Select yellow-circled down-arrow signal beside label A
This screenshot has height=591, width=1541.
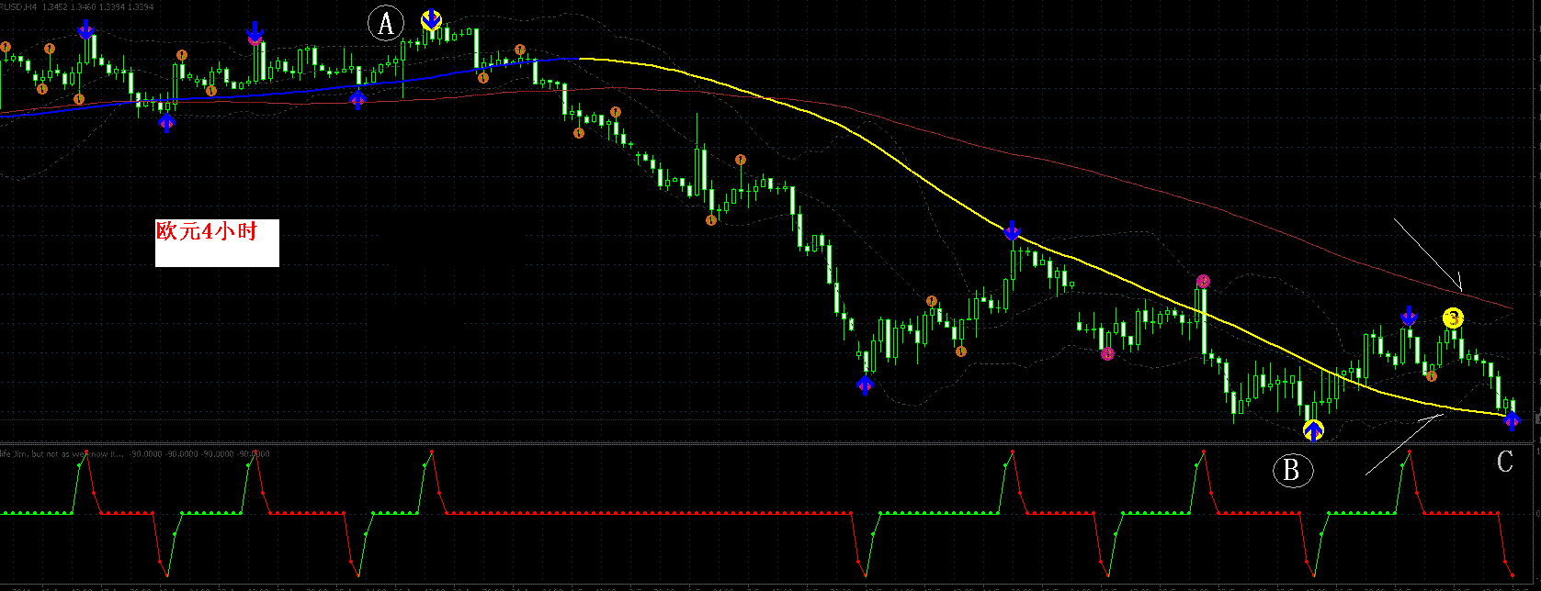(431, 19)
